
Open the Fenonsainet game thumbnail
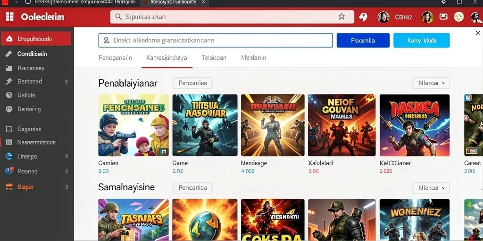[133, 125]
